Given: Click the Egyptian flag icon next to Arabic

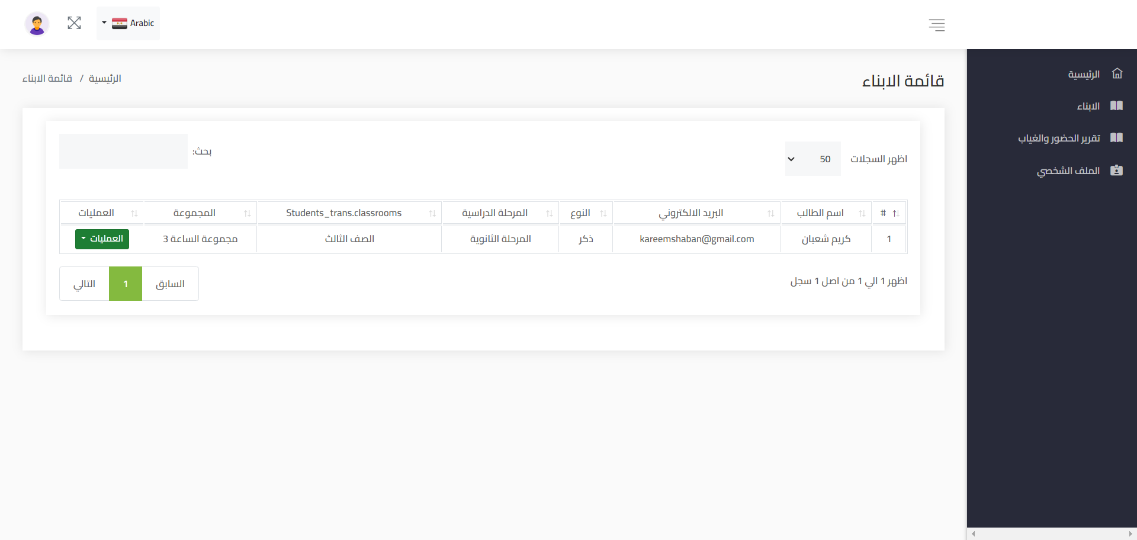Looking at the screenshot, I should coord(120,23).
